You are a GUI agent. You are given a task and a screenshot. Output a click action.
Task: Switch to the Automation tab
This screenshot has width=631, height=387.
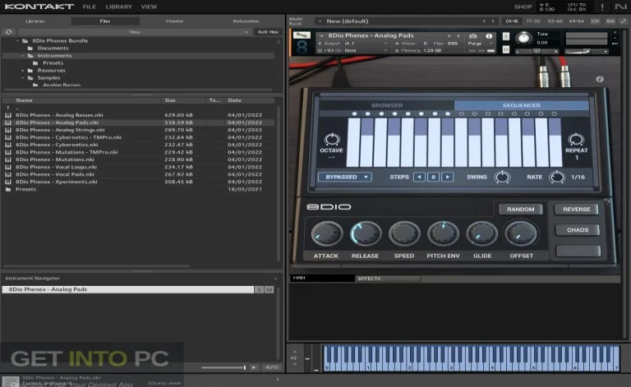pyautogui.click(x=246, y=21)
